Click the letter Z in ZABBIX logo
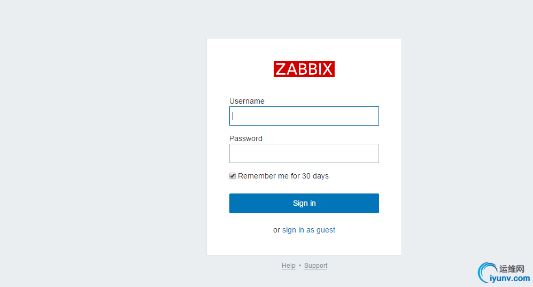This screenshot has width=533, height=287. [281, 69]
